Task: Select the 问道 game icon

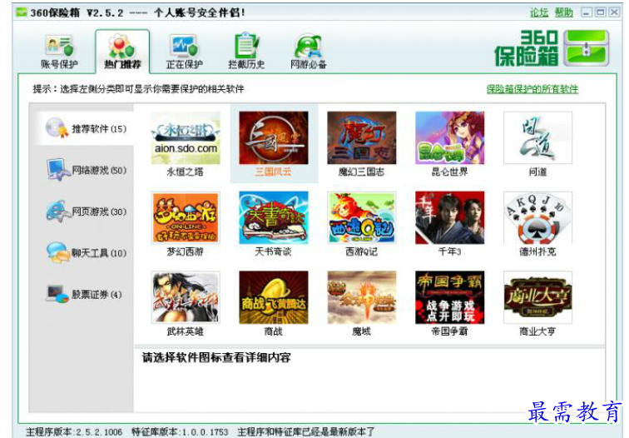Action: tap(537, 137)
